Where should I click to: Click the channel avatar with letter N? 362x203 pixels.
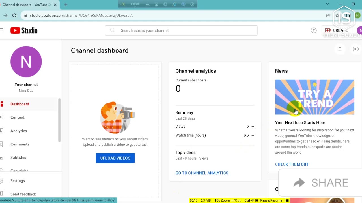click(26, 62)
